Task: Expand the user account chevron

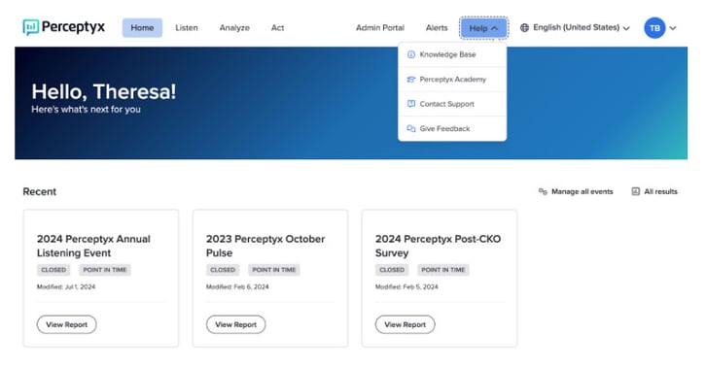Action: click(x=673, y=28)
